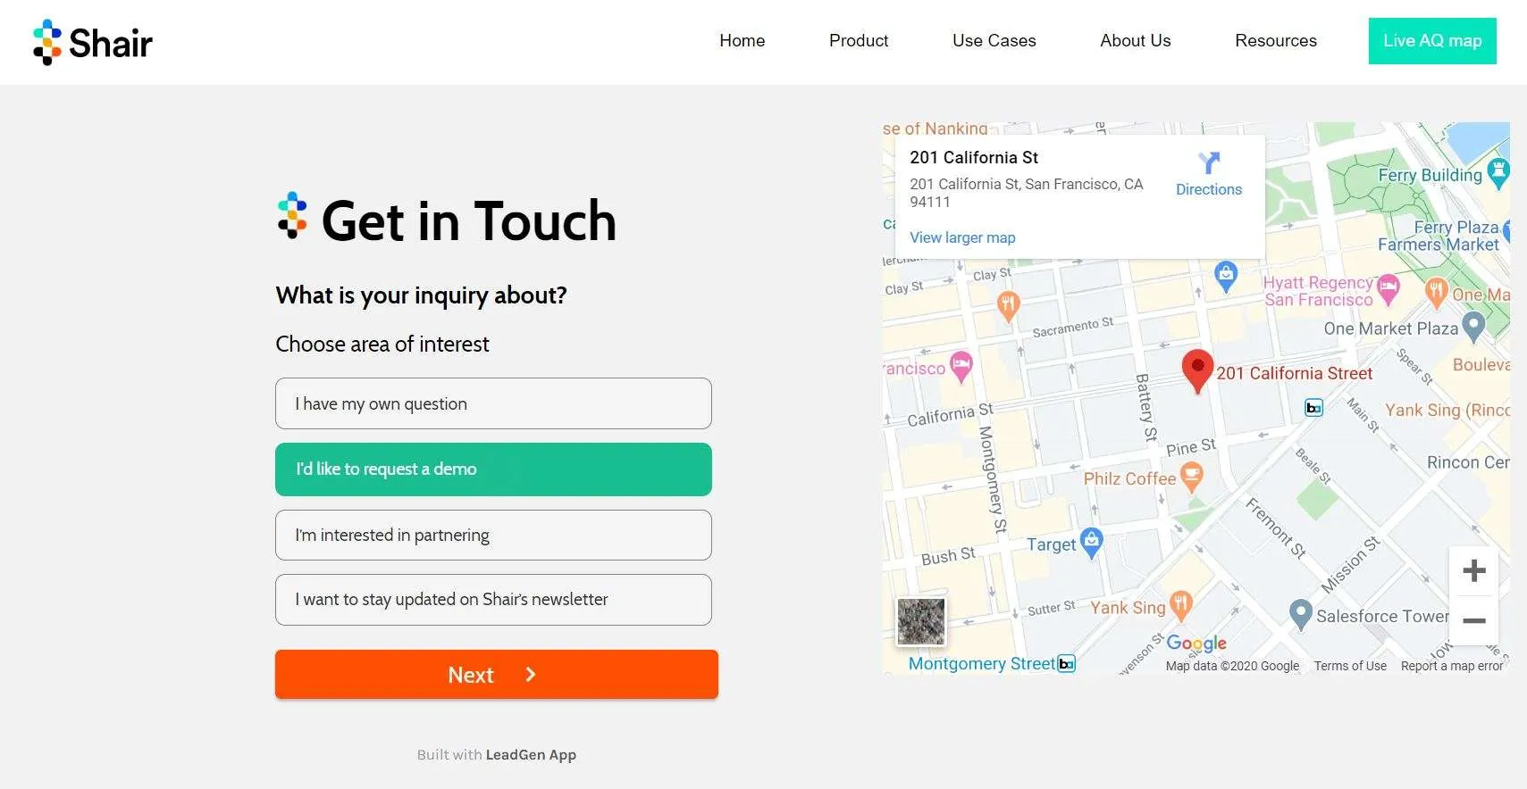This screenshot has height=789, width=1527.
Task: Click the Directions arrow icon on map
Action: click(x=1208, y=162)
